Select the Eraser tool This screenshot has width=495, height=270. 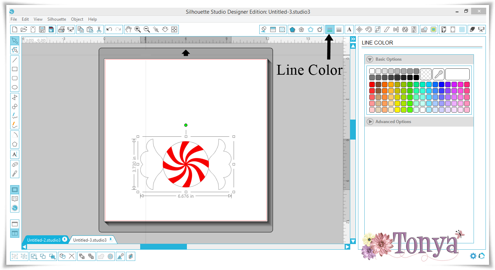click(x=15, y=164)
